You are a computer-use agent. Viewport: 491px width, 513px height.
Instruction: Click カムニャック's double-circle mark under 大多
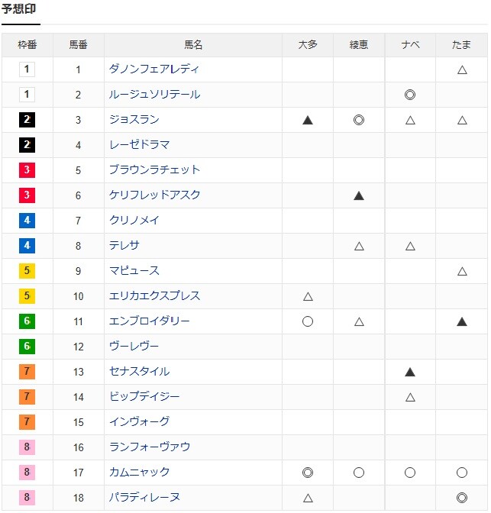click(308, 473)
